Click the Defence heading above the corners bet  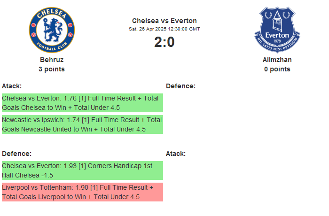pyautogui.click(x=16, y=154)
